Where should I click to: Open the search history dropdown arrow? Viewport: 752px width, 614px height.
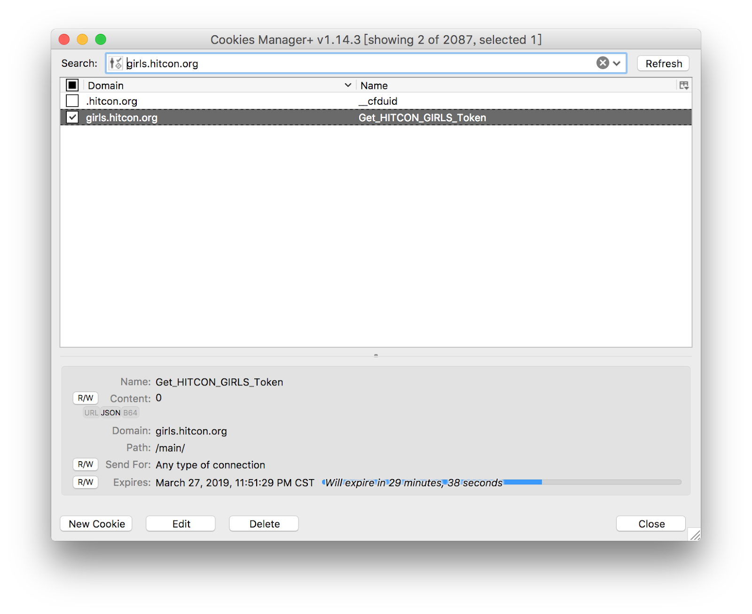pyautogui.click(x=617, y=63)
